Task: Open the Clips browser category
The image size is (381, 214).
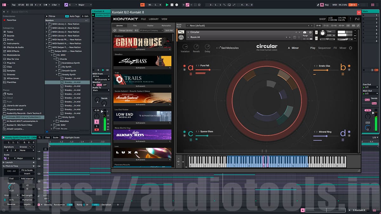Action: [10, 67]
